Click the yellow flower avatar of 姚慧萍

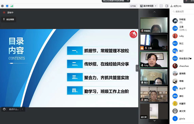(175, 104)
